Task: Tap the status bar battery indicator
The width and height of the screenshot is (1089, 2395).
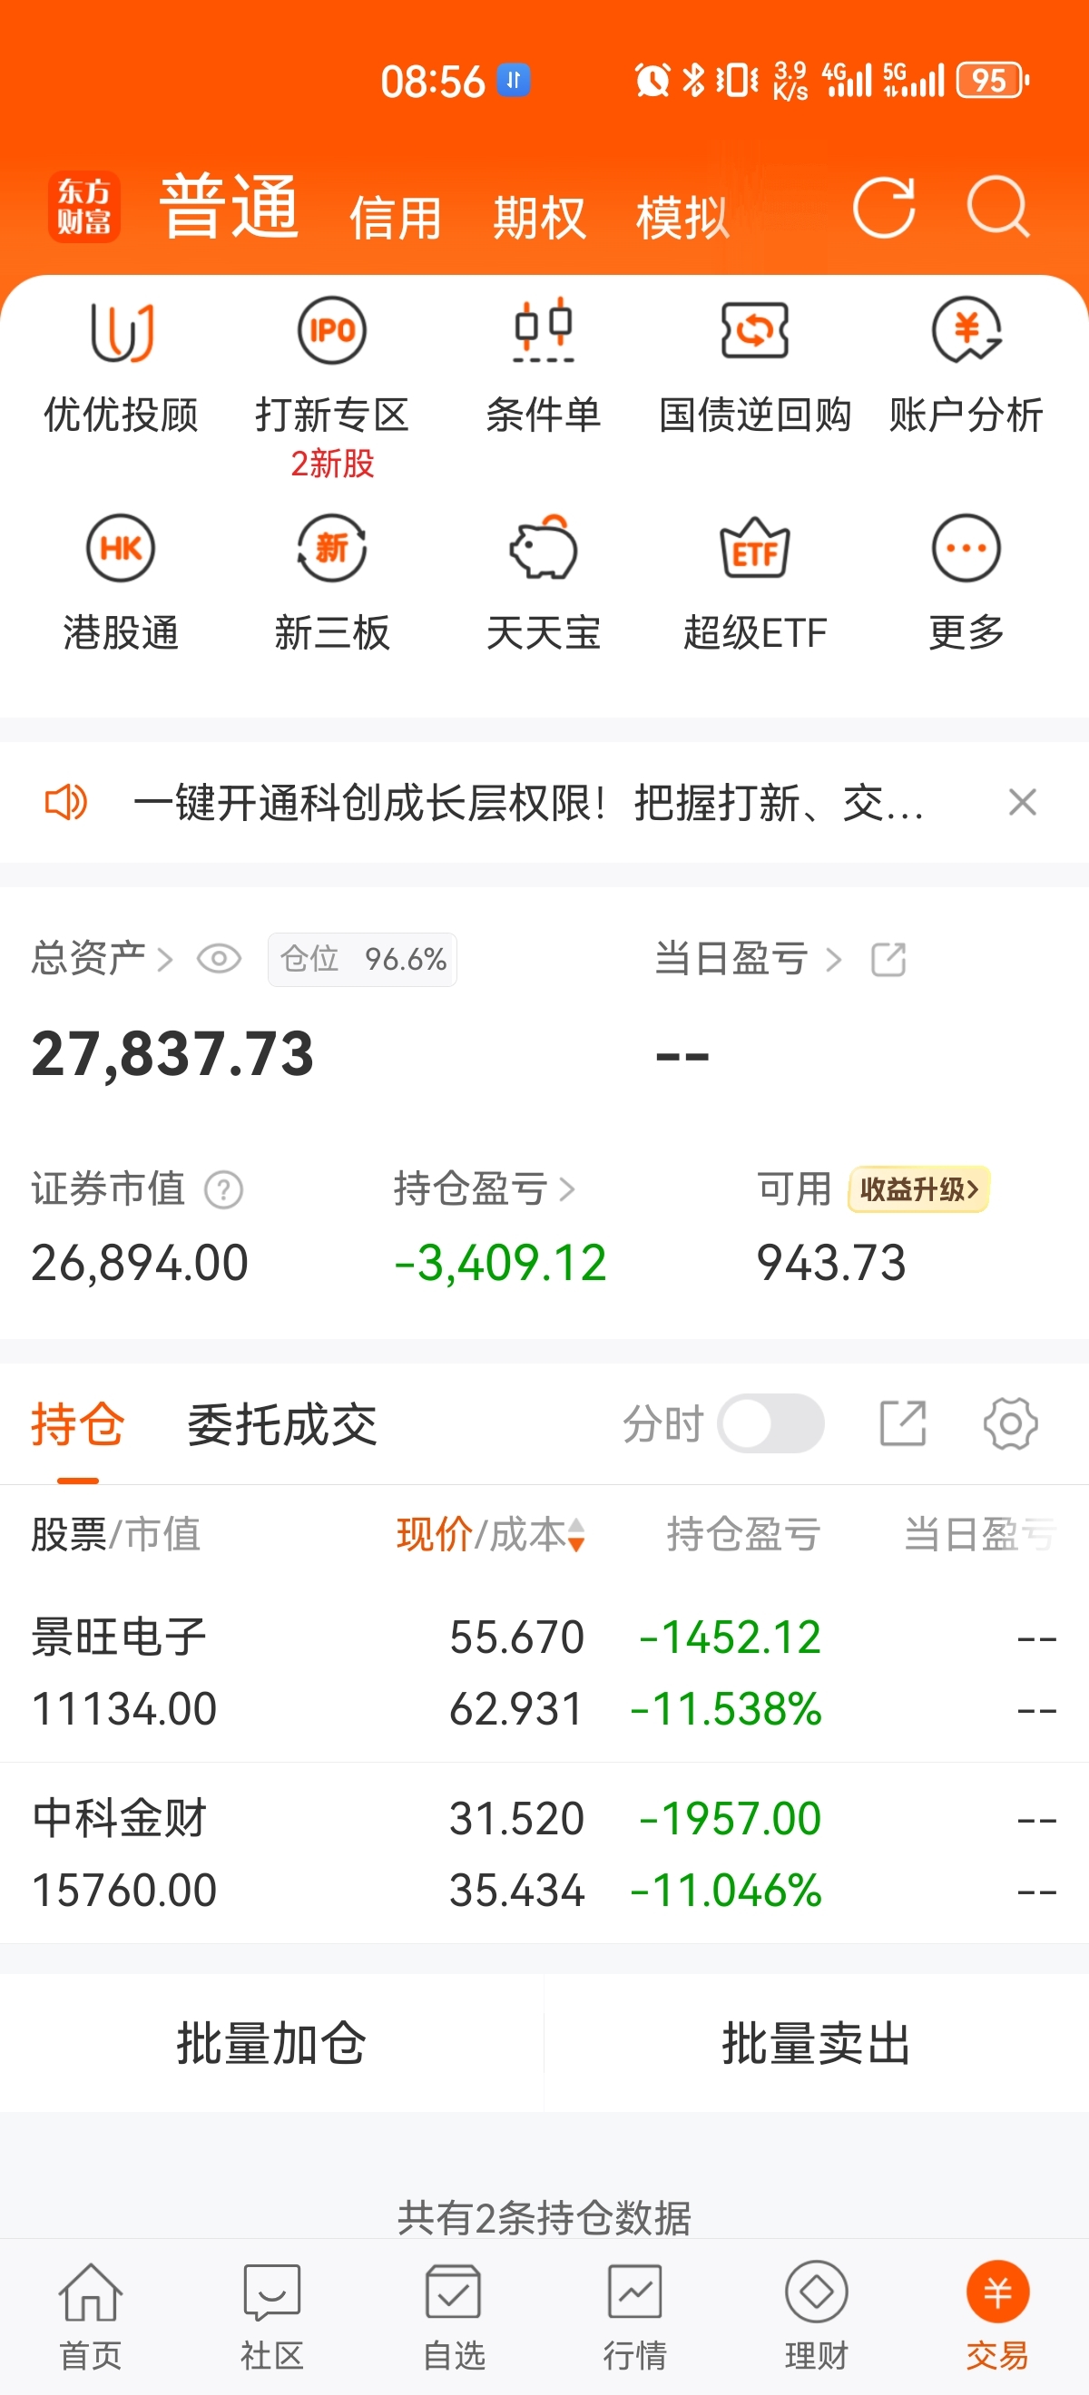Action: 991,80
